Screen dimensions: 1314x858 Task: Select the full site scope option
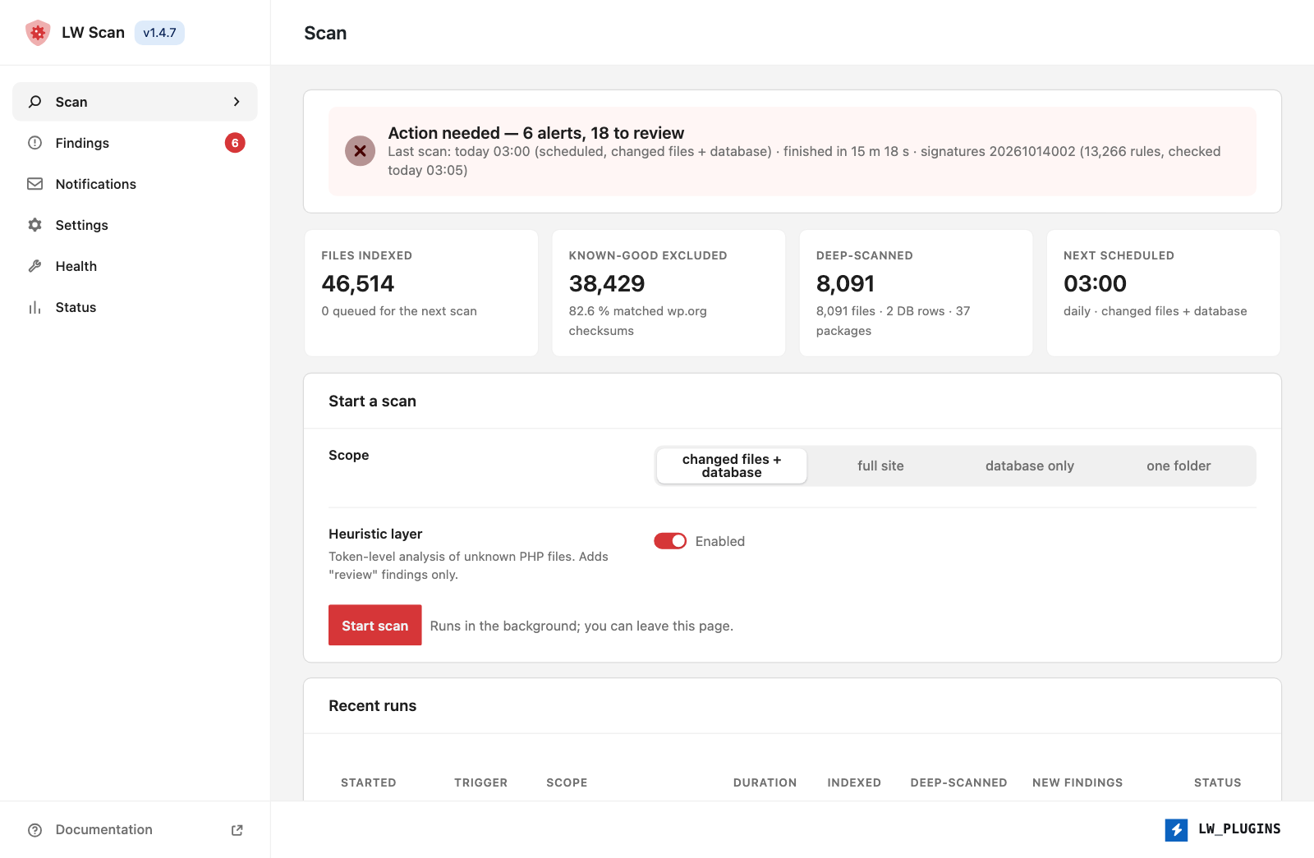point(880,466)
